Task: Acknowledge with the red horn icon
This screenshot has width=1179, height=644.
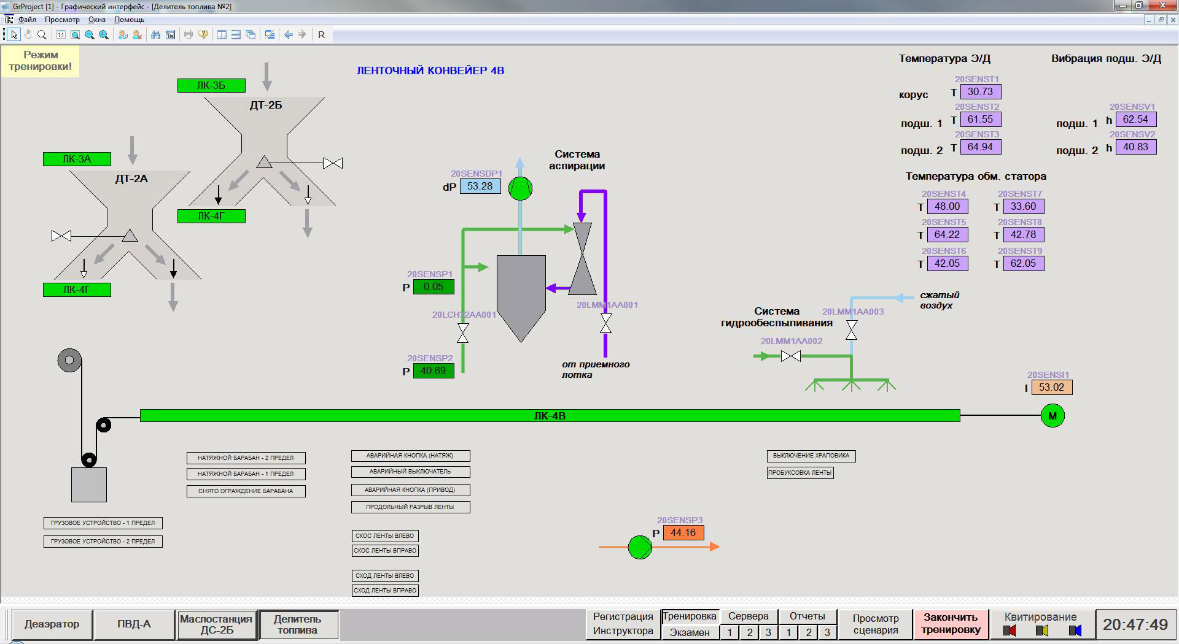Action: (1010, 631)
